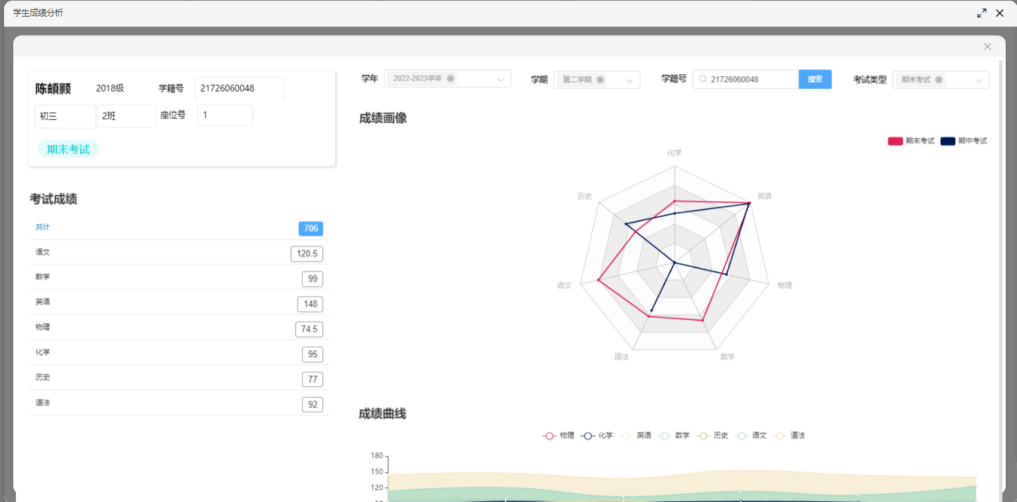Hide the 英语 series from the curve chart

click(x=635, y=435)
